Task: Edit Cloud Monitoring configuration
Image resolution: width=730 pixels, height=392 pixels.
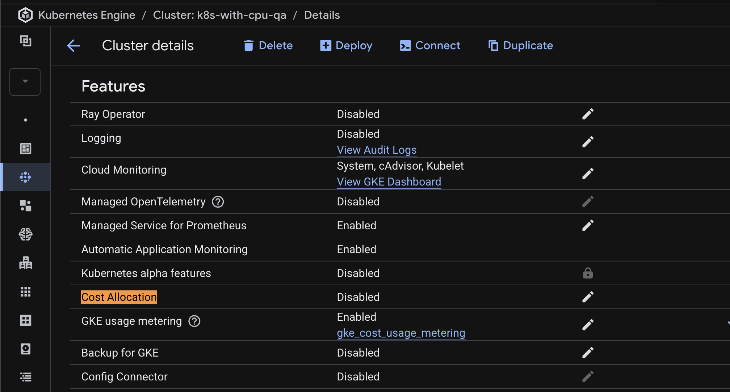Action: (587, 174)
